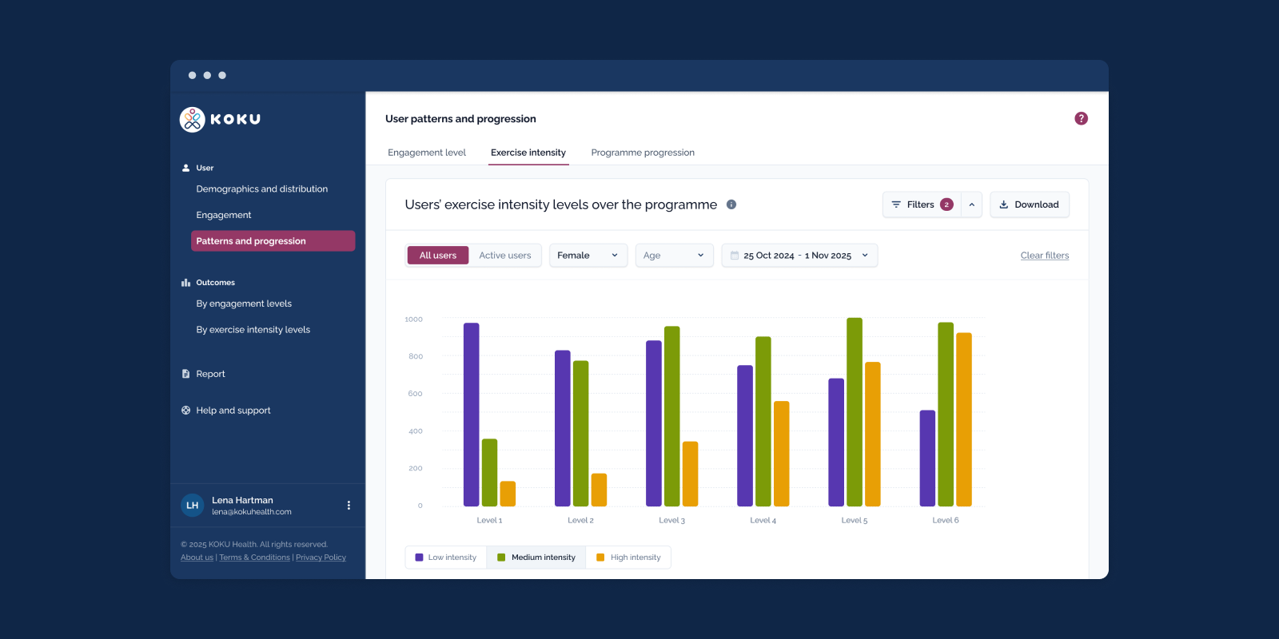Click the Outcomes bar chart icon
The width and height of the screenshot is (1279, 639).
click(185, 283)
